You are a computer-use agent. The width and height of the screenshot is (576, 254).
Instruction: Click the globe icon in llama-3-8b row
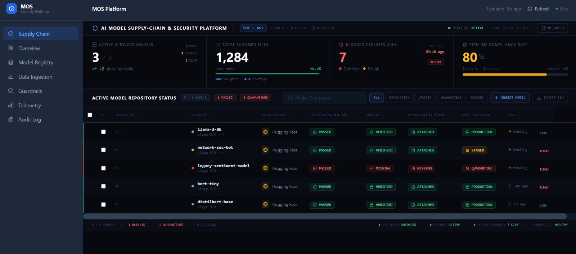click(265, 132)
